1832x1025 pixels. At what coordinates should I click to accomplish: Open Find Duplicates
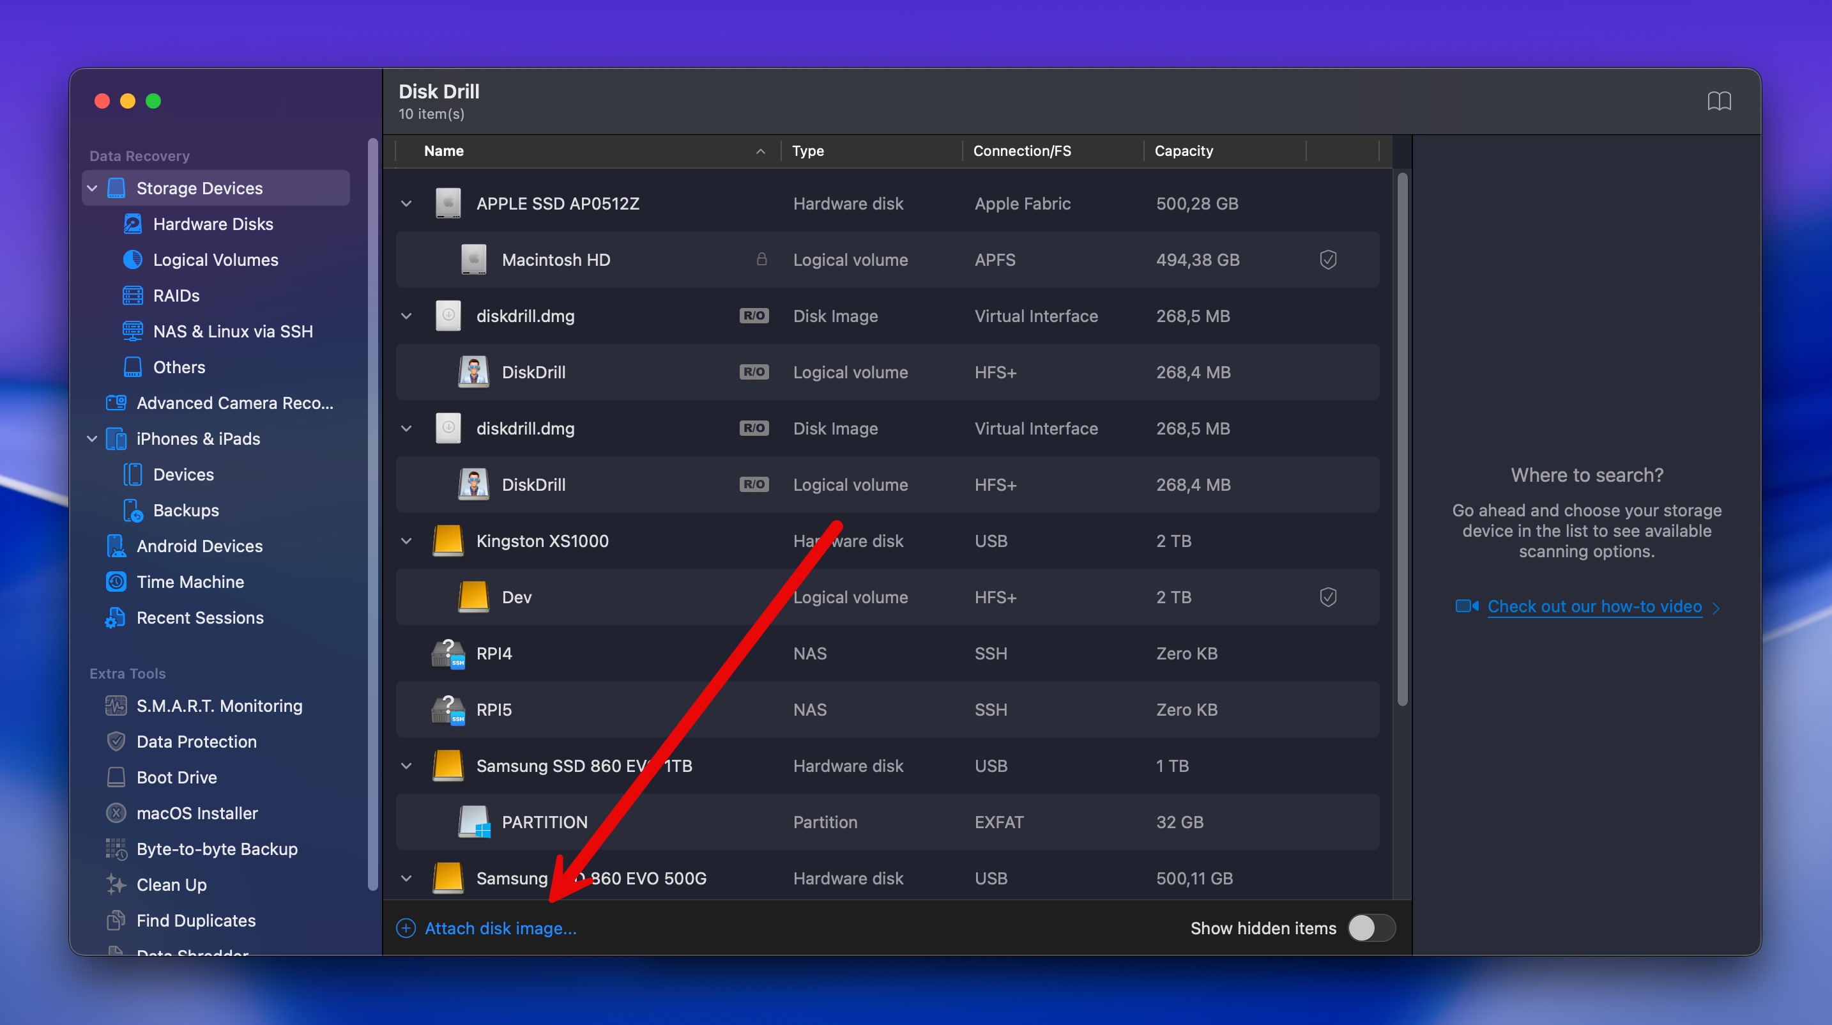tap(196, 920)
